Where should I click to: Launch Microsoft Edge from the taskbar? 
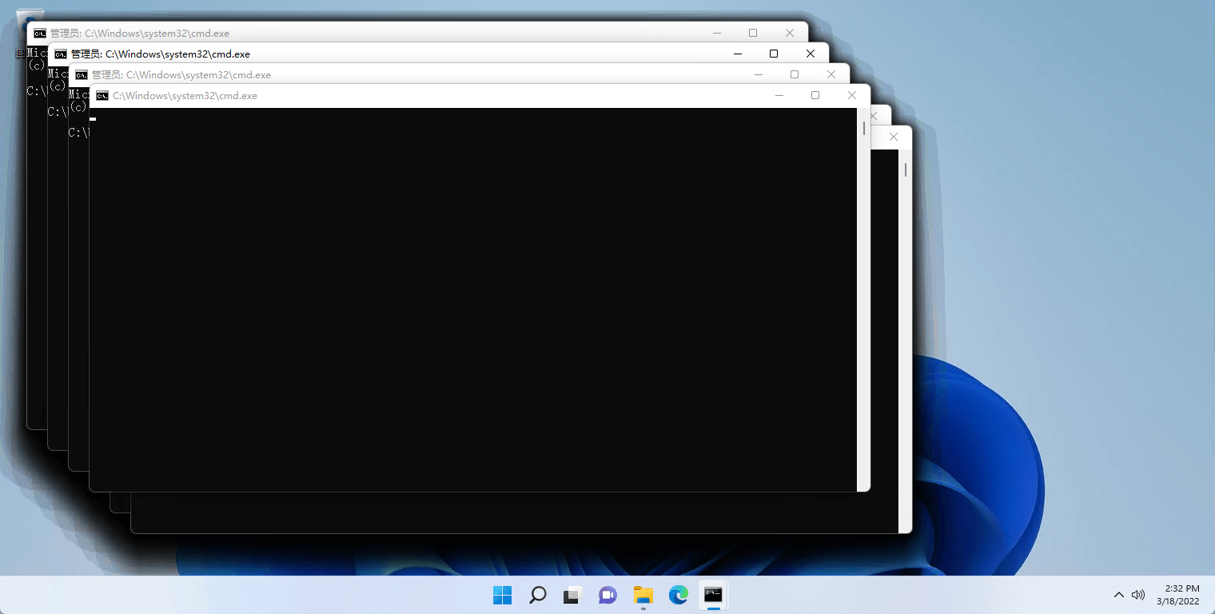click(x=679, y=595)
